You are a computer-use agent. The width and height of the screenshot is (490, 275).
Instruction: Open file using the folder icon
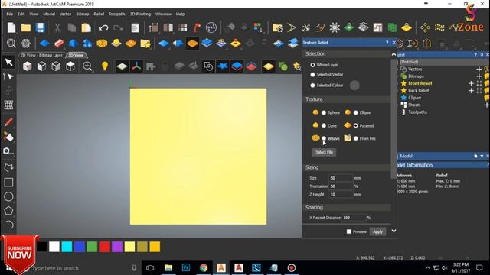click(26, 27)
